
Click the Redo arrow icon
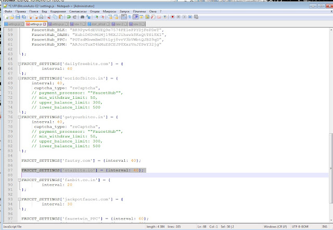[x=74, y=17]
